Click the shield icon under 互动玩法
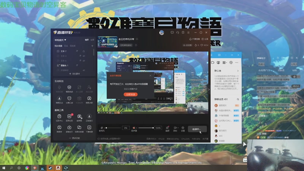The height and width of the screenshot is (171, 304). [x=69, y=87]
